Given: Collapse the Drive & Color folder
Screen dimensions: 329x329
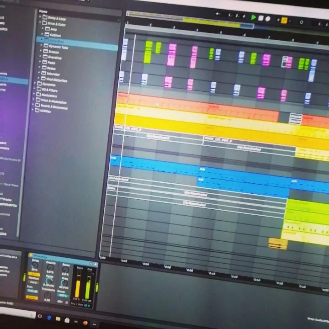Looking at the screenshot, I should pyautogui.click(x=40, y=22).
